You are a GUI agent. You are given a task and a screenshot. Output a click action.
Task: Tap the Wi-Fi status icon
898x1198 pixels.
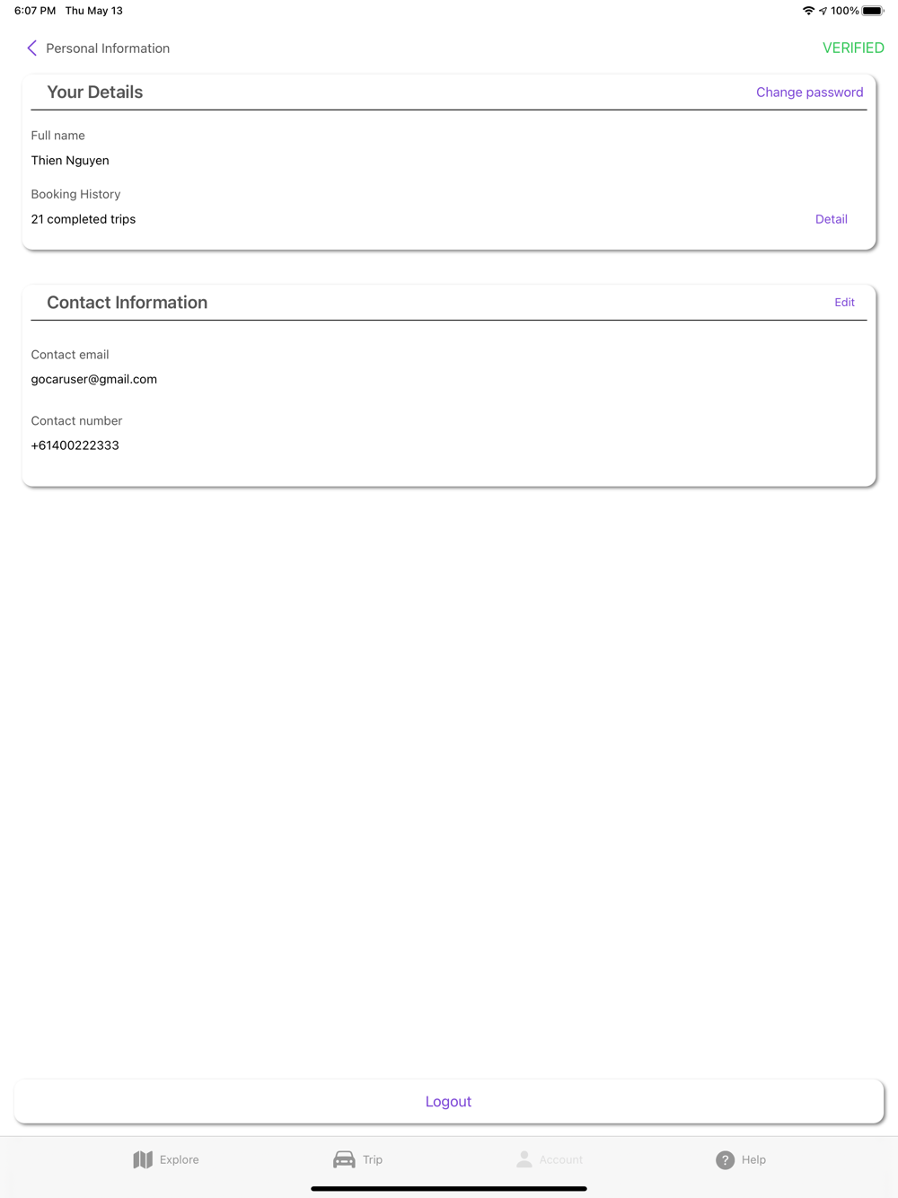[808, 11]
